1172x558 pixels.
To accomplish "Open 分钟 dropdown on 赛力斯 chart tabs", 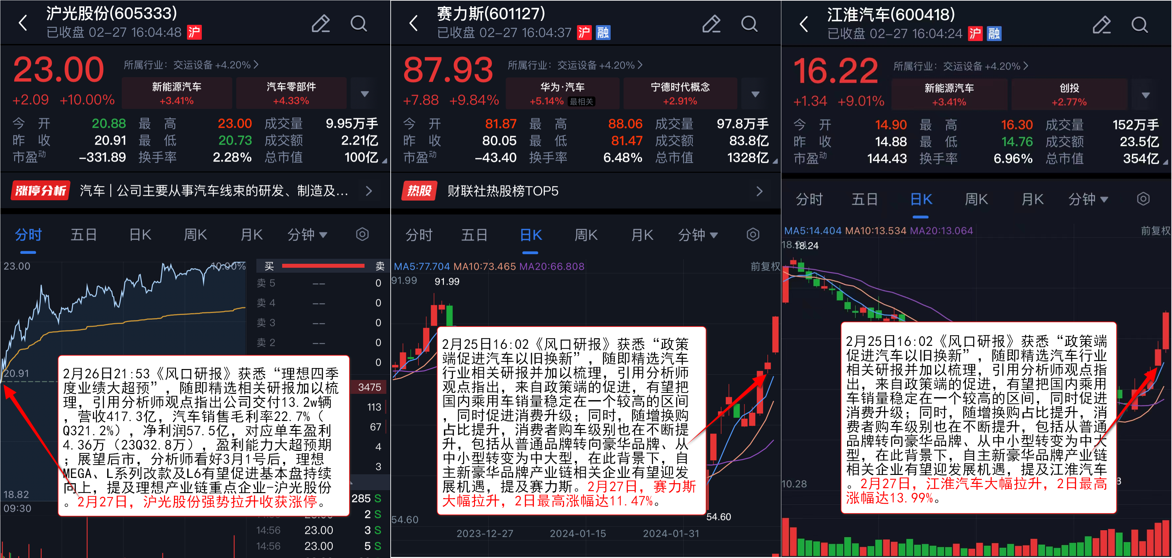I will point(698,235).
